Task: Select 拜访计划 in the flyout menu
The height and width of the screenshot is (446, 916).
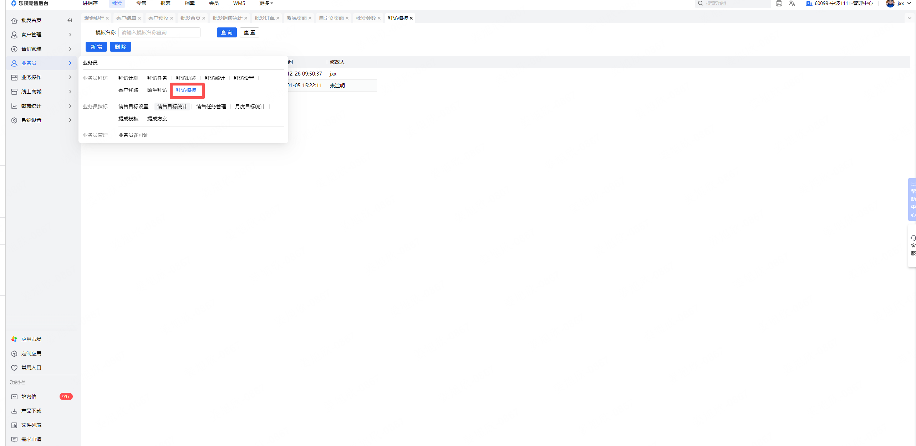Action: (128, 78)
